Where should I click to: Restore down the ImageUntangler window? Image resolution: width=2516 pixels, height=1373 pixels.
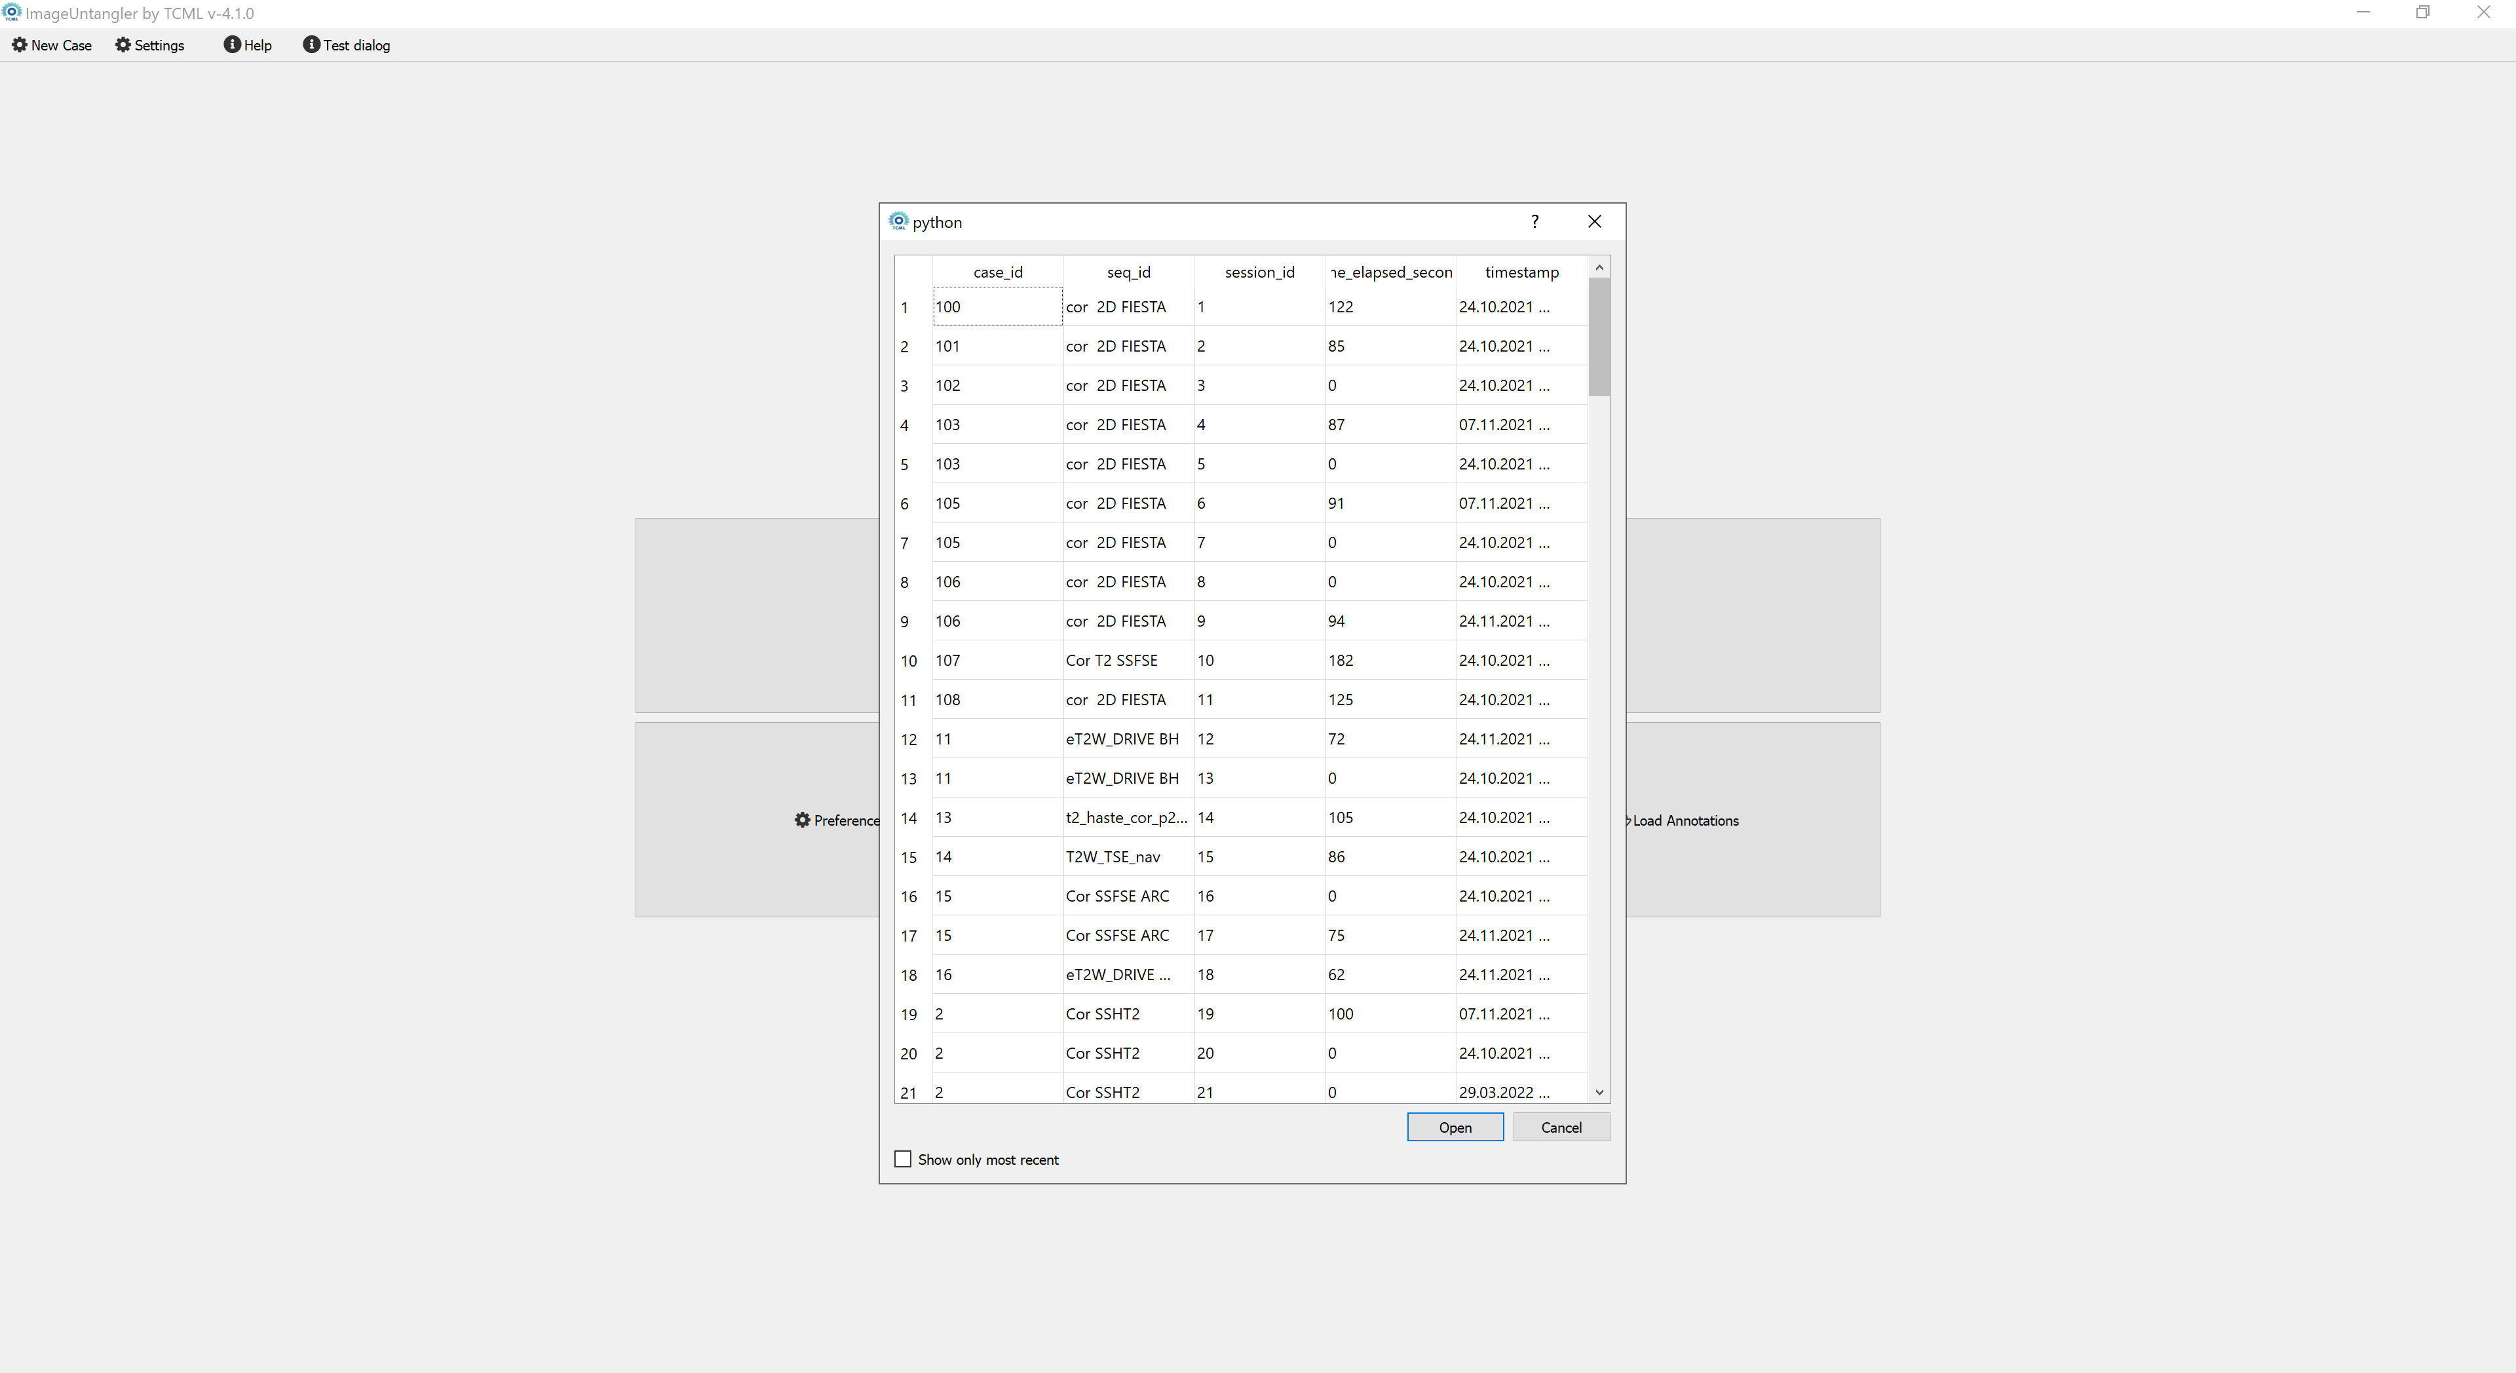point(2423,12)
